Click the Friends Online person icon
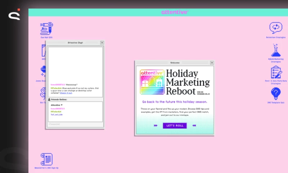This screenshot has width=288, height=173. pos(49,99)
